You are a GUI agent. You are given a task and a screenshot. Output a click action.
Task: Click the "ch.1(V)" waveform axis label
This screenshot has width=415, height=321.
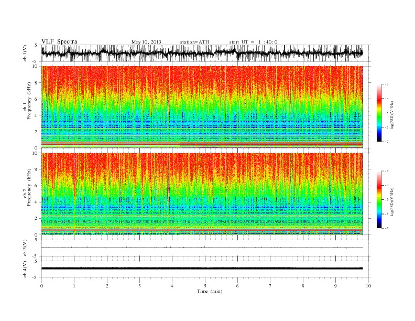pos(25,53)
